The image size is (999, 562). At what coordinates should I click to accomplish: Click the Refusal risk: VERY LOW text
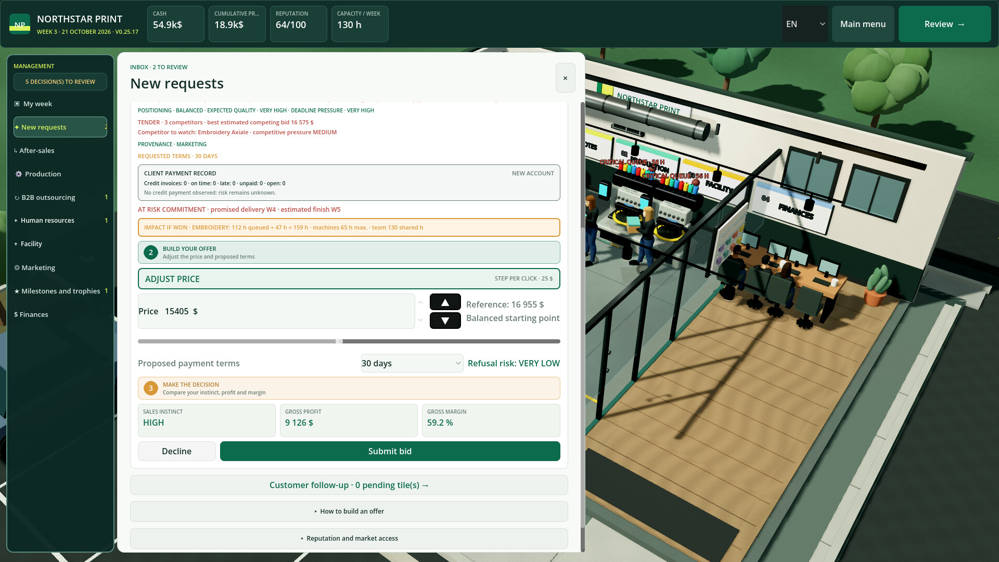514,363
